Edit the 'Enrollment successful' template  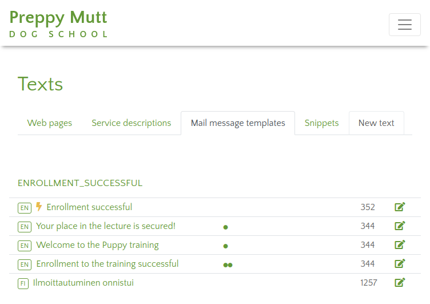[400, 207]
